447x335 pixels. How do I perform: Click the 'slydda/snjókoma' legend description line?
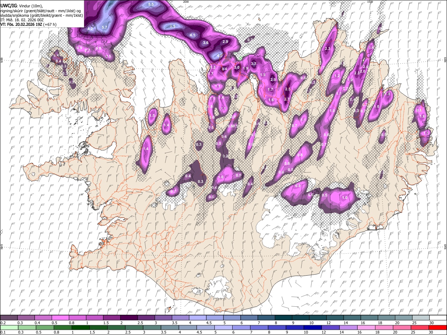[x=42, y=16]
